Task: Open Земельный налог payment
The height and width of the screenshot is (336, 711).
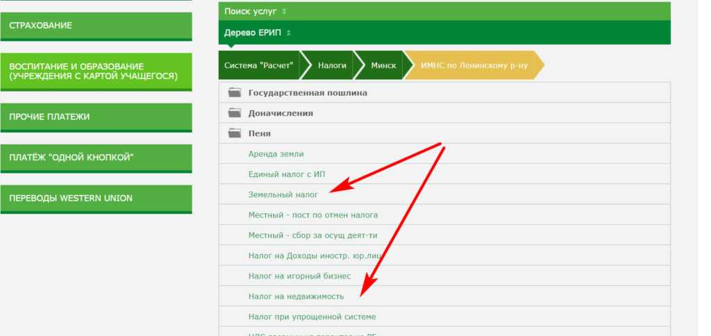Action: (x=283, y=194)
